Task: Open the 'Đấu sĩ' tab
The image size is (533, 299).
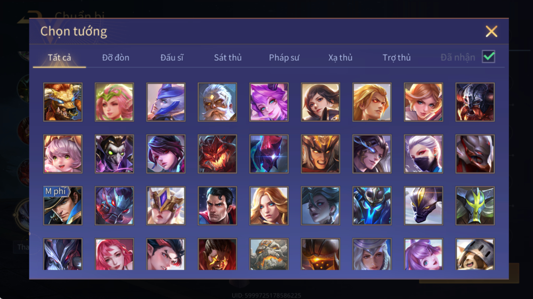Action: point(172,58)
